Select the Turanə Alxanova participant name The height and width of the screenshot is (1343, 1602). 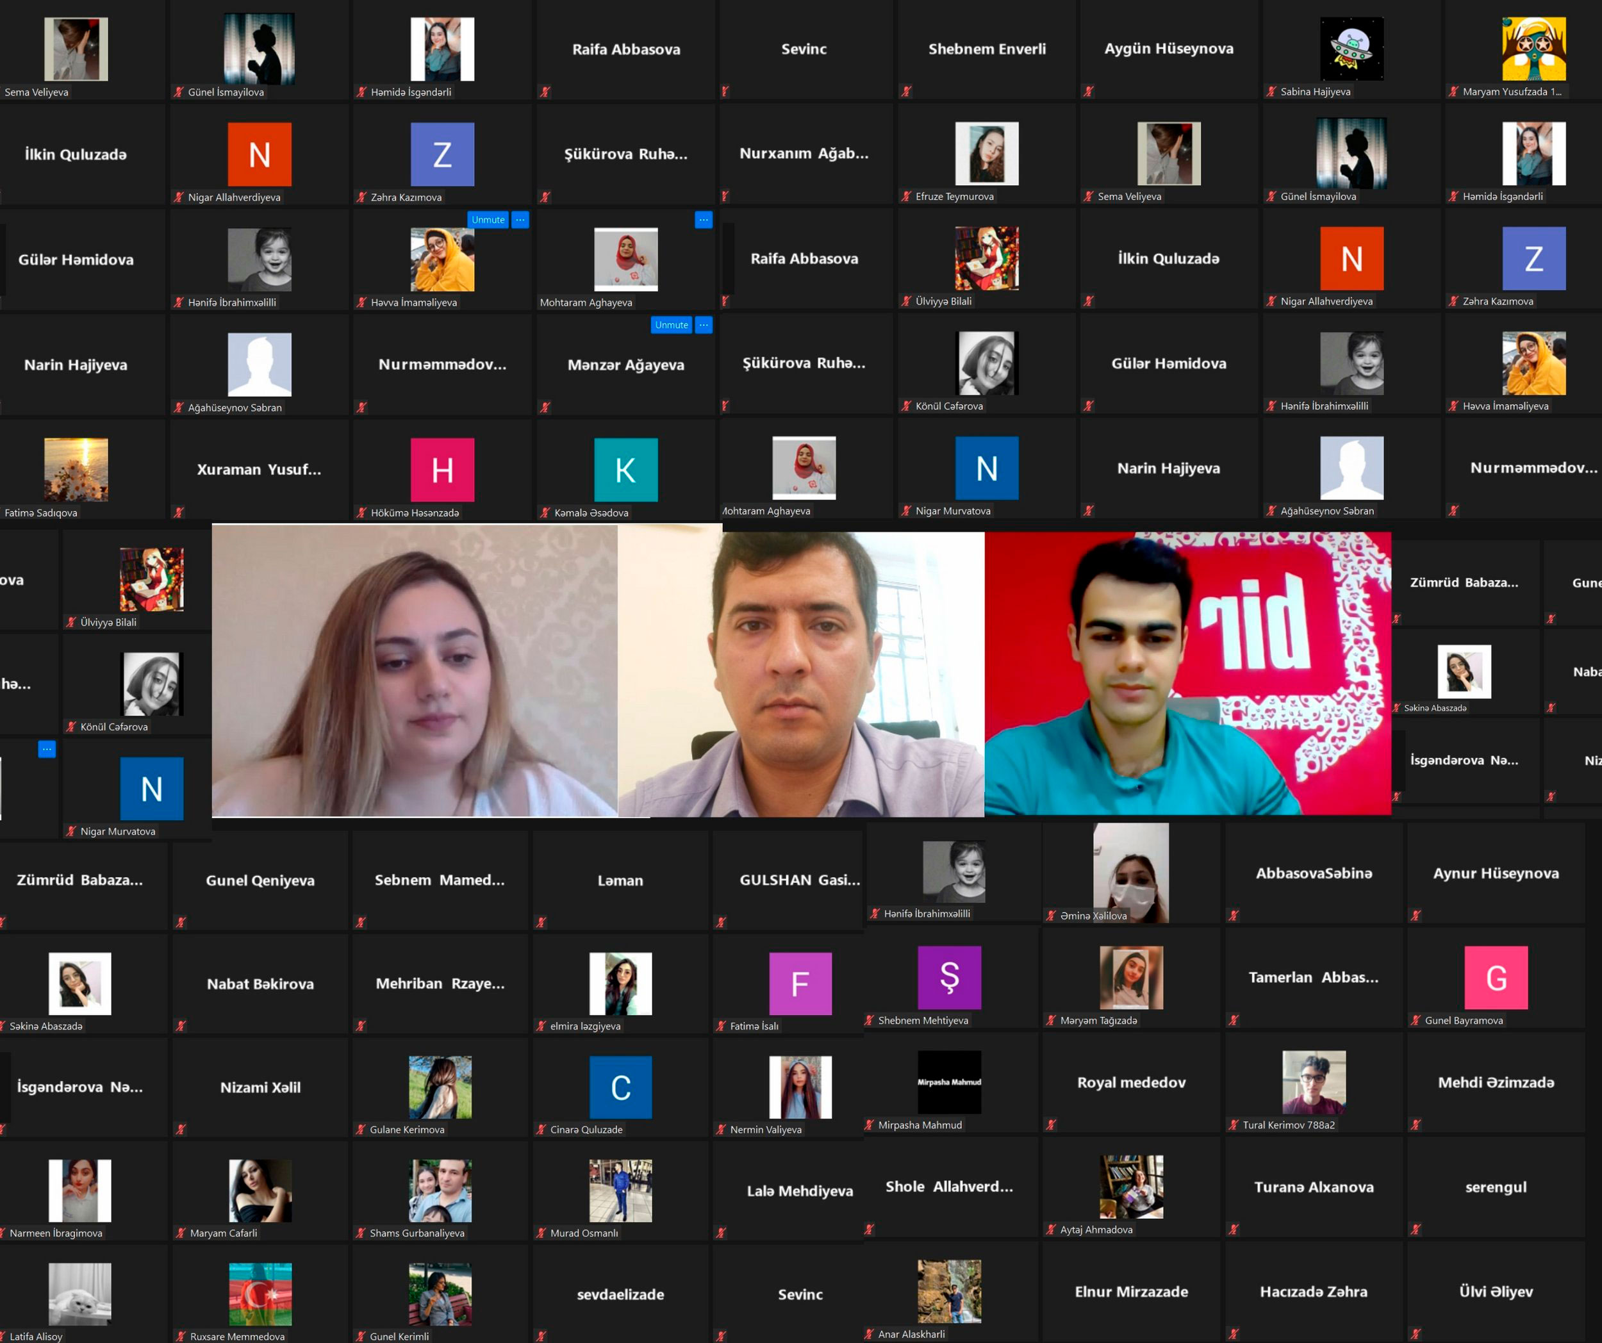(1314, 1187)
